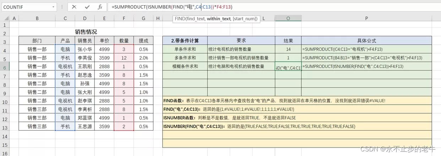Click the 要求 header cell
Image resolution: width=441 pixels, height=156 pixels.
(241, 41)
